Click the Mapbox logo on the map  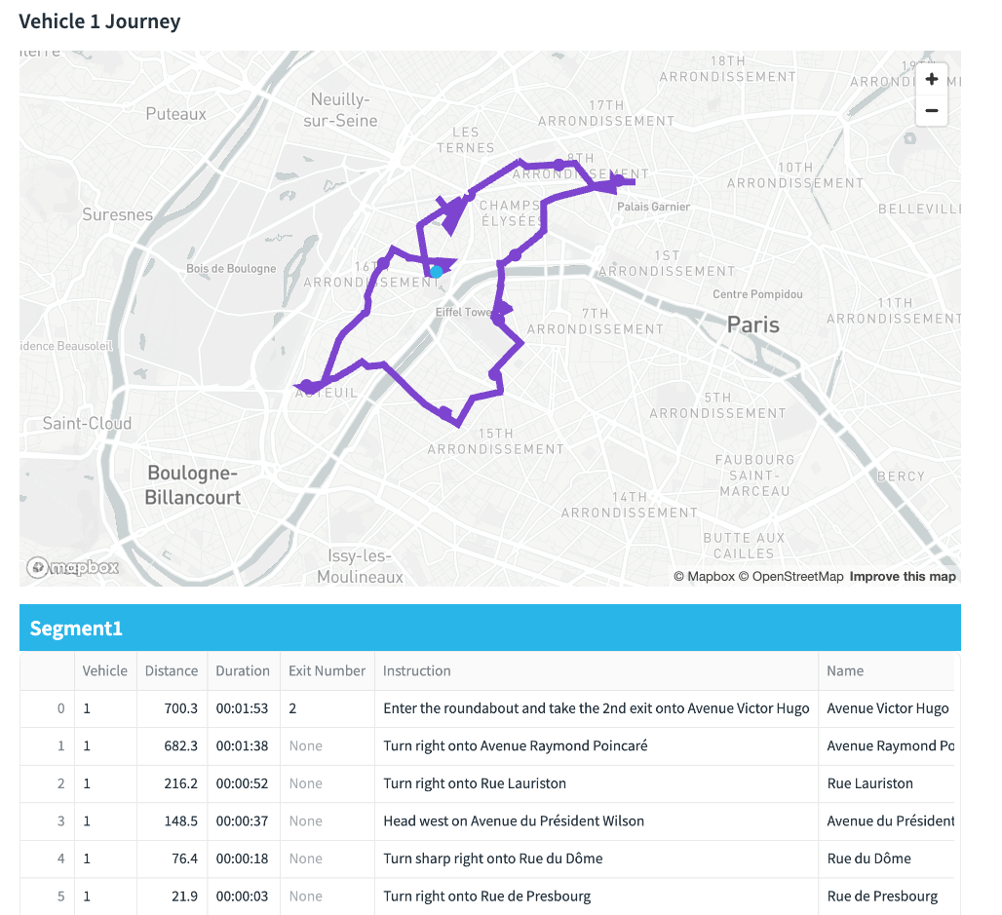[x=73, y=568]
